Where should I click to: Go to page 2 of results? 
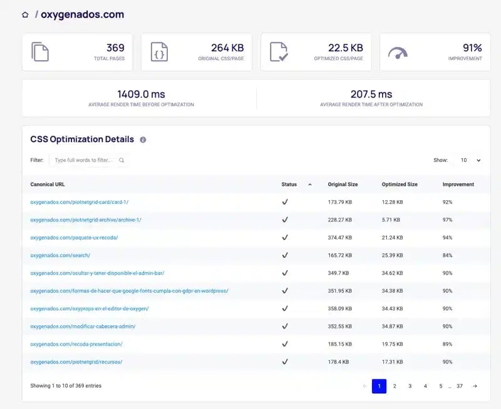[395, 386]
